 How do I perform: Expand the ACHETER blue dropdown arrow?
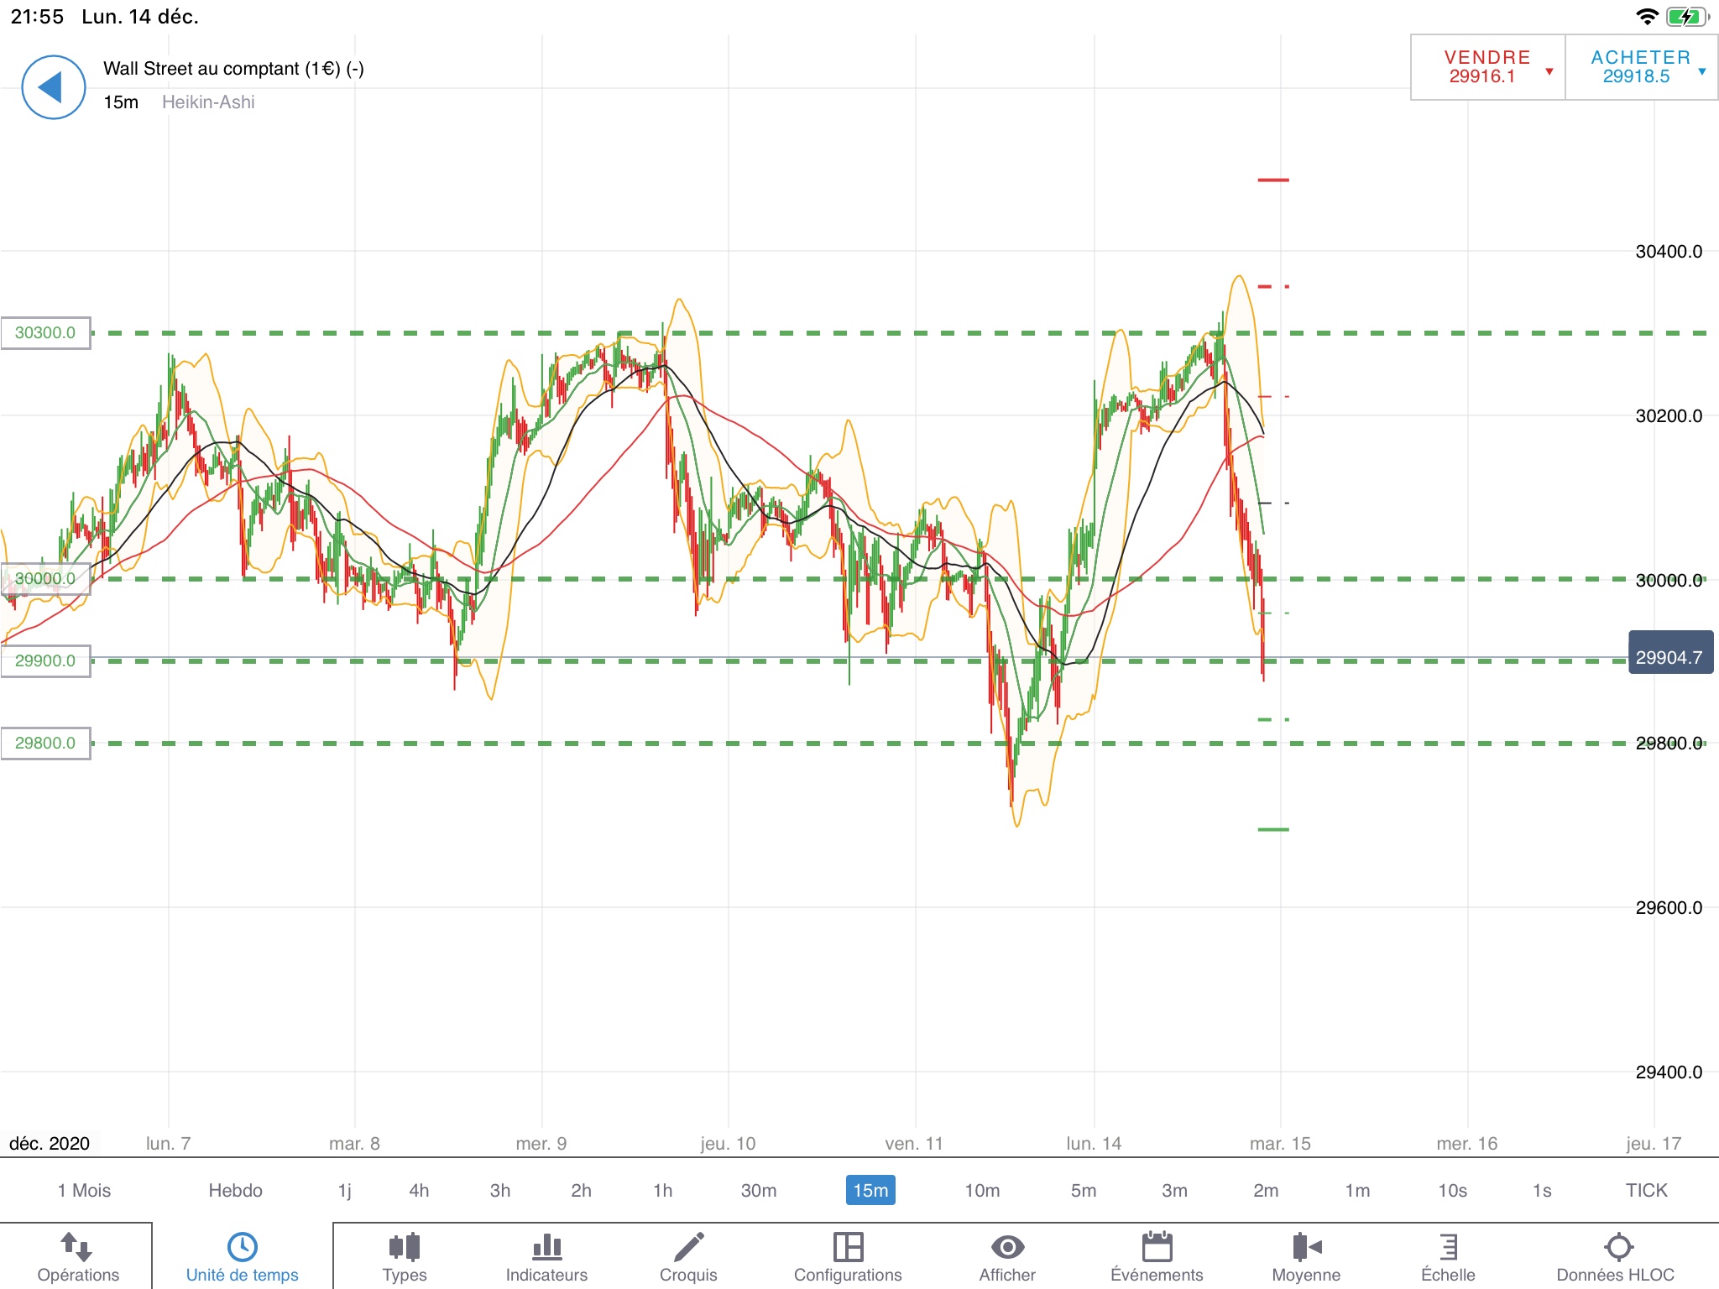click(1702, 71)
